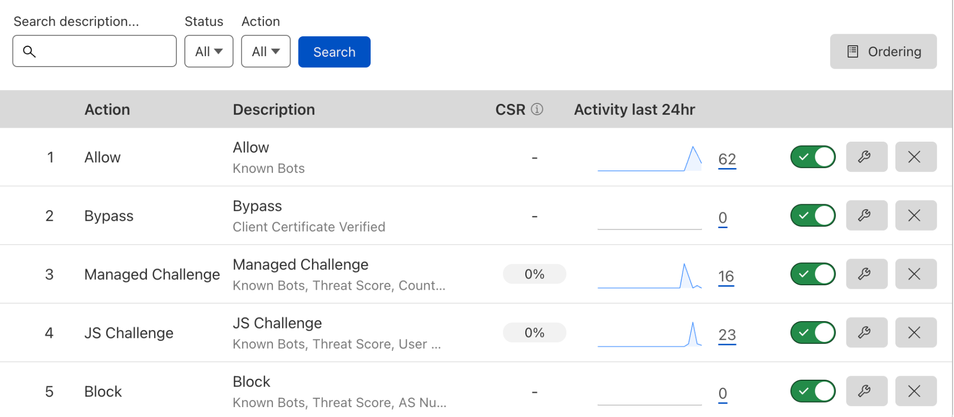Open the Status filter dropdown
The height and width of the screenshot is (417, 954).
(x=209, y=51)
